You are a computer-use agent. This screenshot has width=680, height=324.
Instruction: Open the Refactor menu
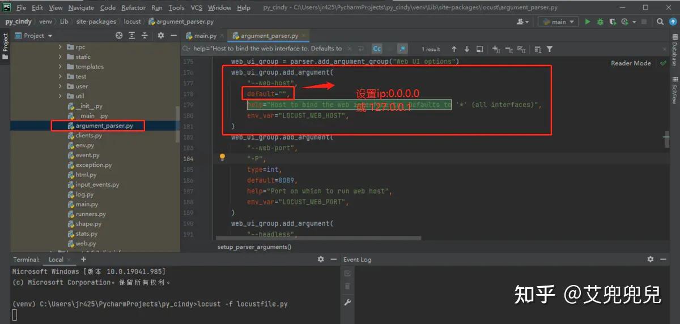[x=133, y=8]
